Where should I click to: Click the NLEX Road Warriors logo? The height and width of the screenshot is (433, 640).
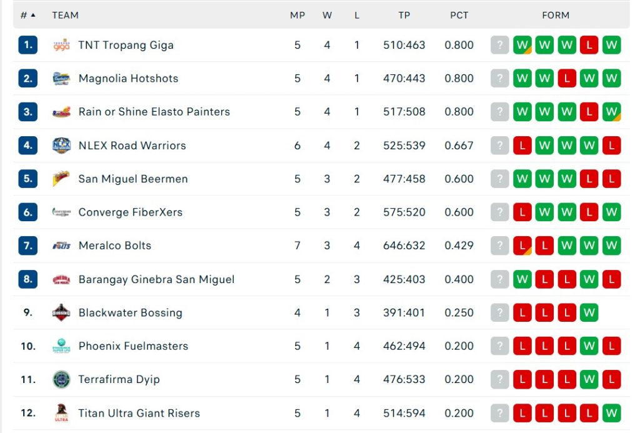pyautogui.click(x=61, y=146)
